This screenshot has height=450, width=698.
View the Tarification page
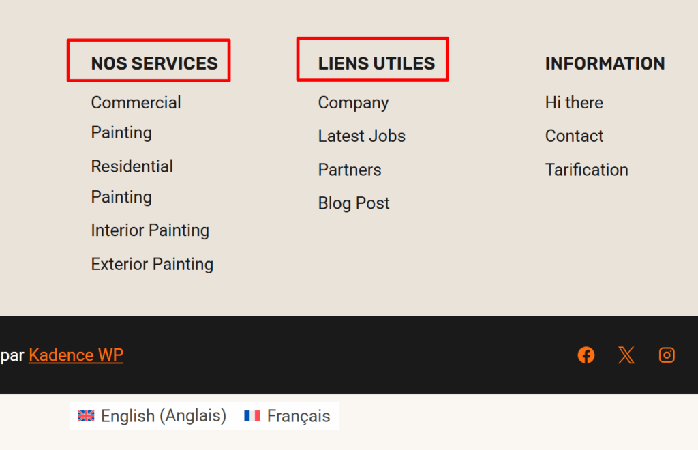(x=586, y=170)
